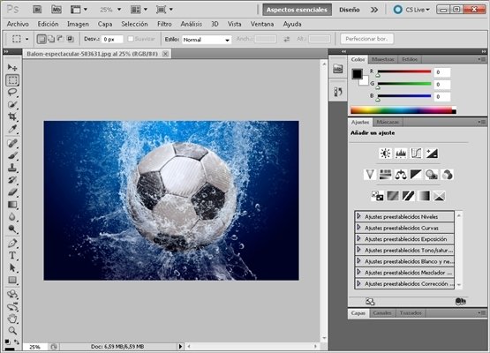Launch Mini Bridge from the top bar

[57, 10]
